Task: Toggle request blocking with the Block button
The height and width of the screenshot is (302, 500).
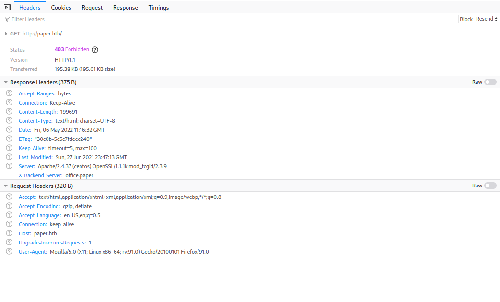Action: (x=465, y=19)
